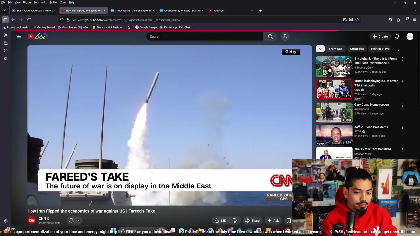
Task: Open the 414bigfrank video thumbnail
Action: [334, 67]
